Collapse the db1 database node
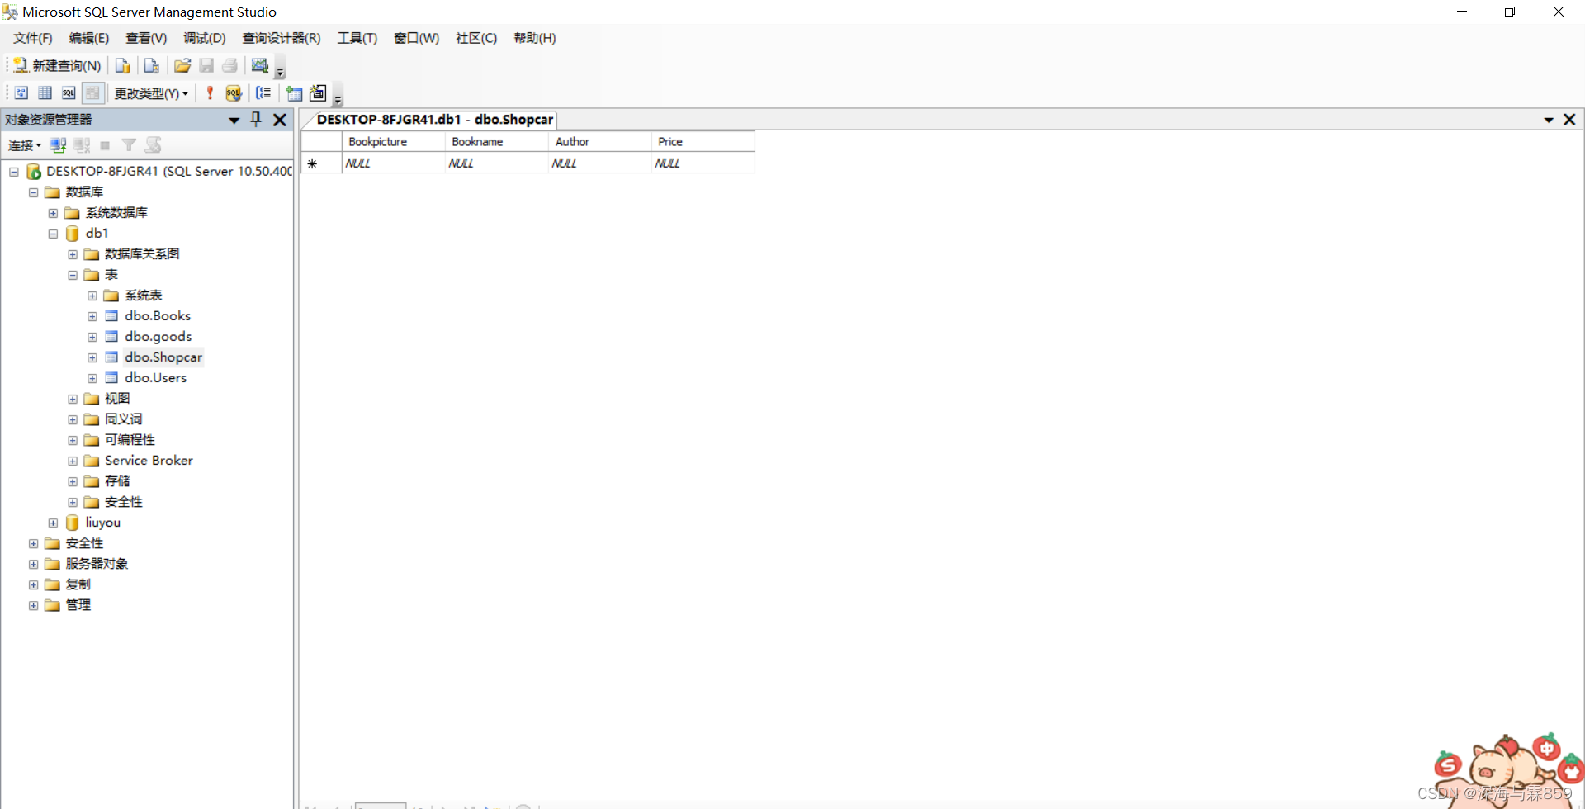 (52, 233)
